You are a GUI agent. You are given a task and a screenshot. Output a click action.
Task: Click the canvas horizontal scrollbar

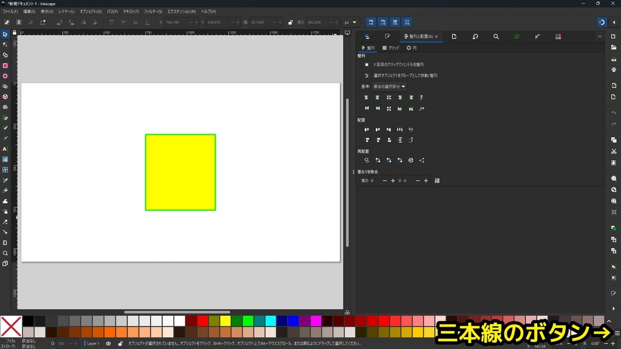click(177, 312)
